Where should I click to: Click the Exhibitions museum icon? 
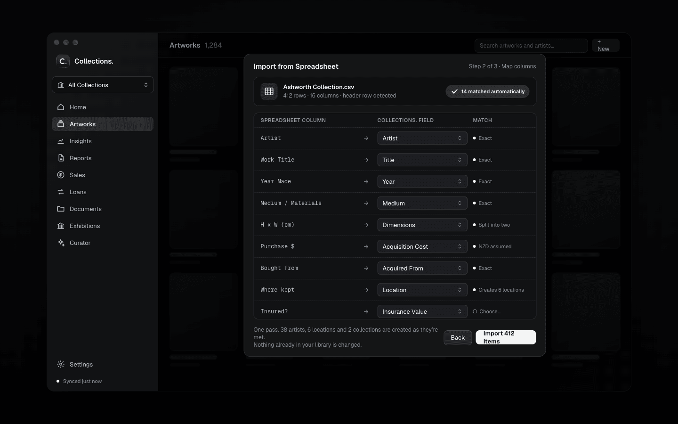tap(61, 226)
